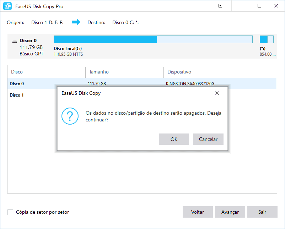Click the Disco 0 drive icon
Viewport: 285px width, 229px height.
(x=15, y=42)
